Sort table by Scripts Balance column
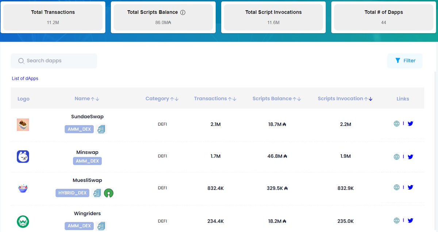The width and height of the screenshot is (438, 232). click(277, 99)
